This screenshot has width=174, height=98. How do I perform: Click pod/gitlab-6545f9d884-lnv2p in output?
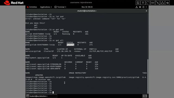point(40,45)
